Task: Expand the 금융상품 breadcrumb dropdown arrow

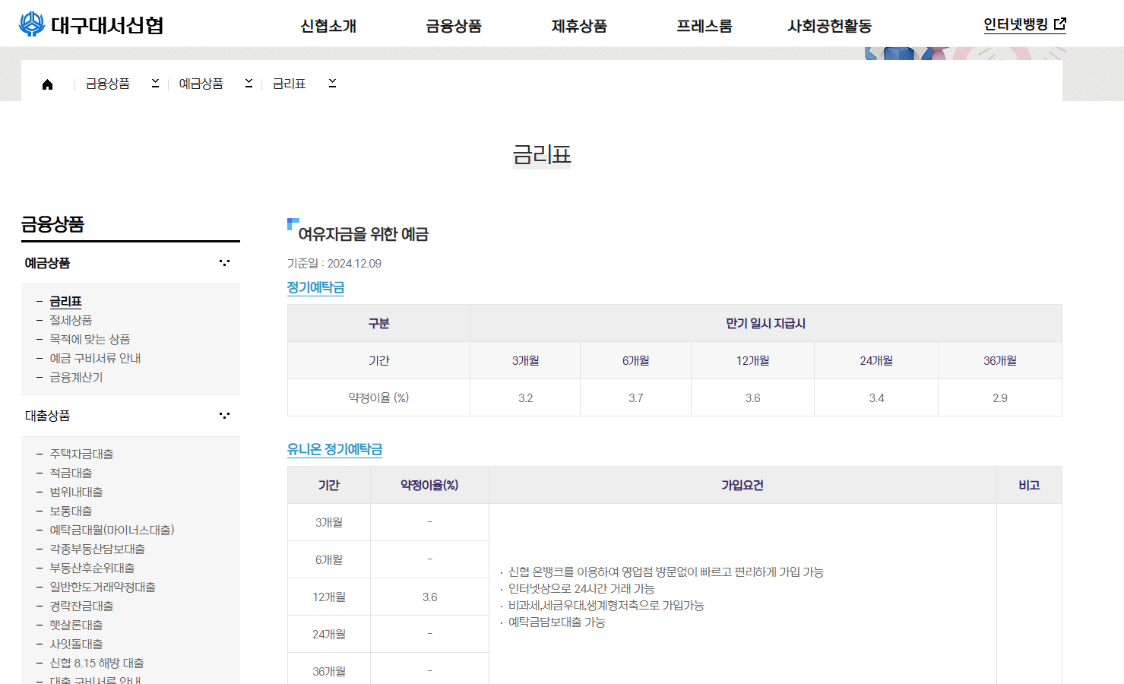Action: (155, 84)
